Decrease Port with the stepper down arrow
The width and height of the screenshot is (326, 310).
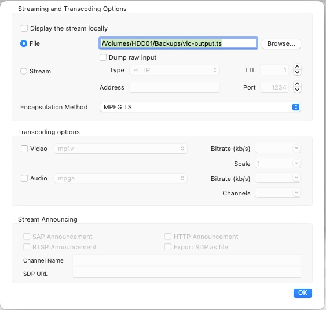(x=297, y=90)
